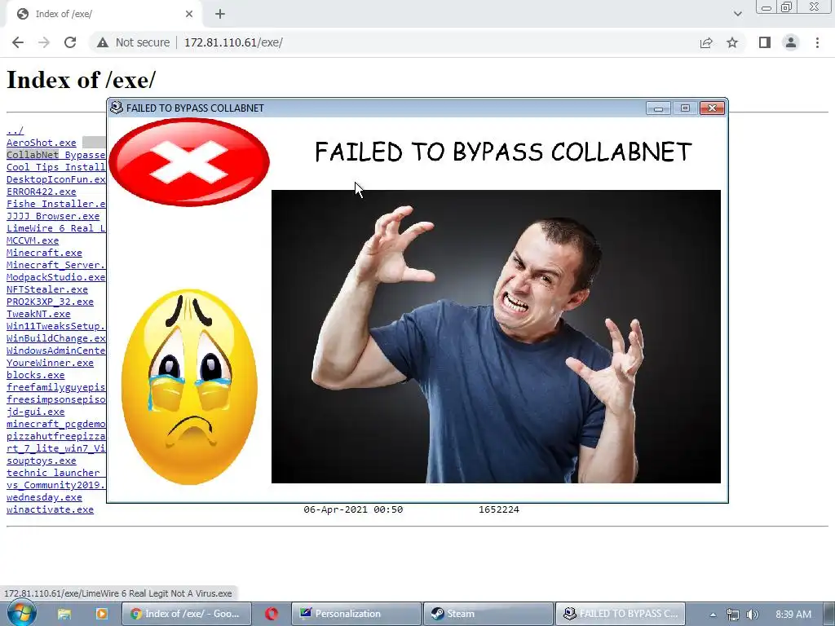Click the angry man photo
This screenshot has height=626, width=835.
(x=496, y=337)
